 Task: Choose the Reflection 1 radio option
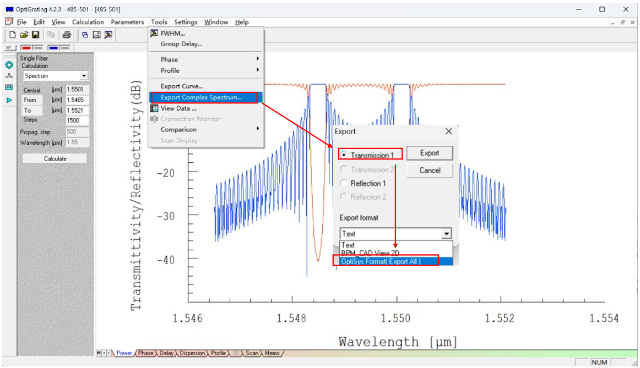344,183
